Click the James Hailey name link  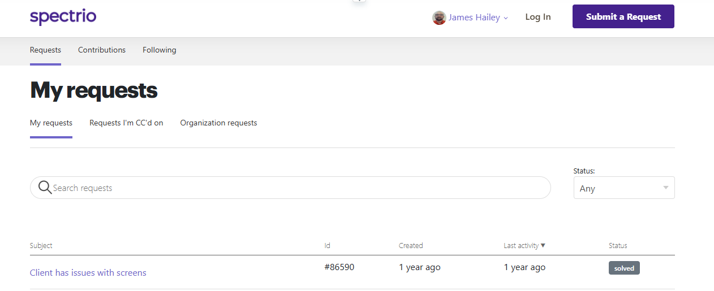474,18
